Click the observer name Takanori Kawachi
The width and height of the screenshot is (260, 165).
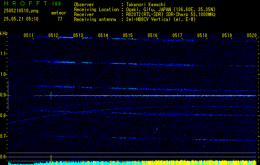(146, 5)
